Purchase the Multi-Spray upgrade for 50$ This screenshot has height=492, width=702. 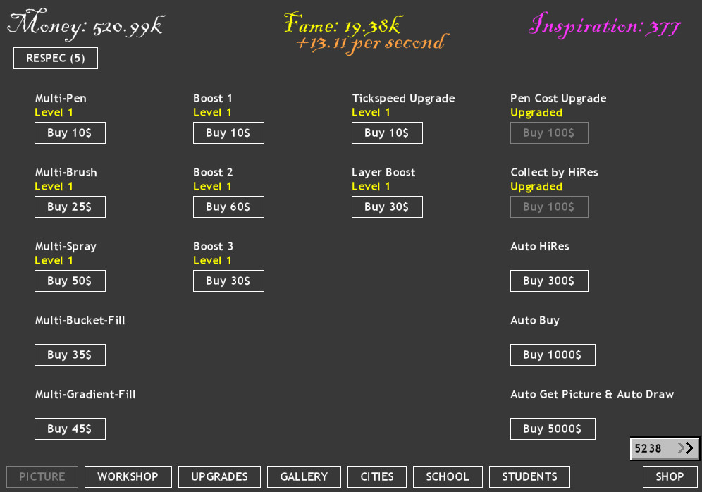point(70,281)
